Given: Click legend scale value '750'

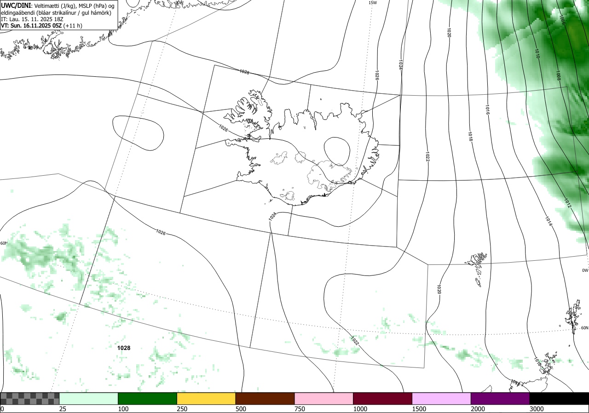Looking at the screenshot, I should coord(300,409).
